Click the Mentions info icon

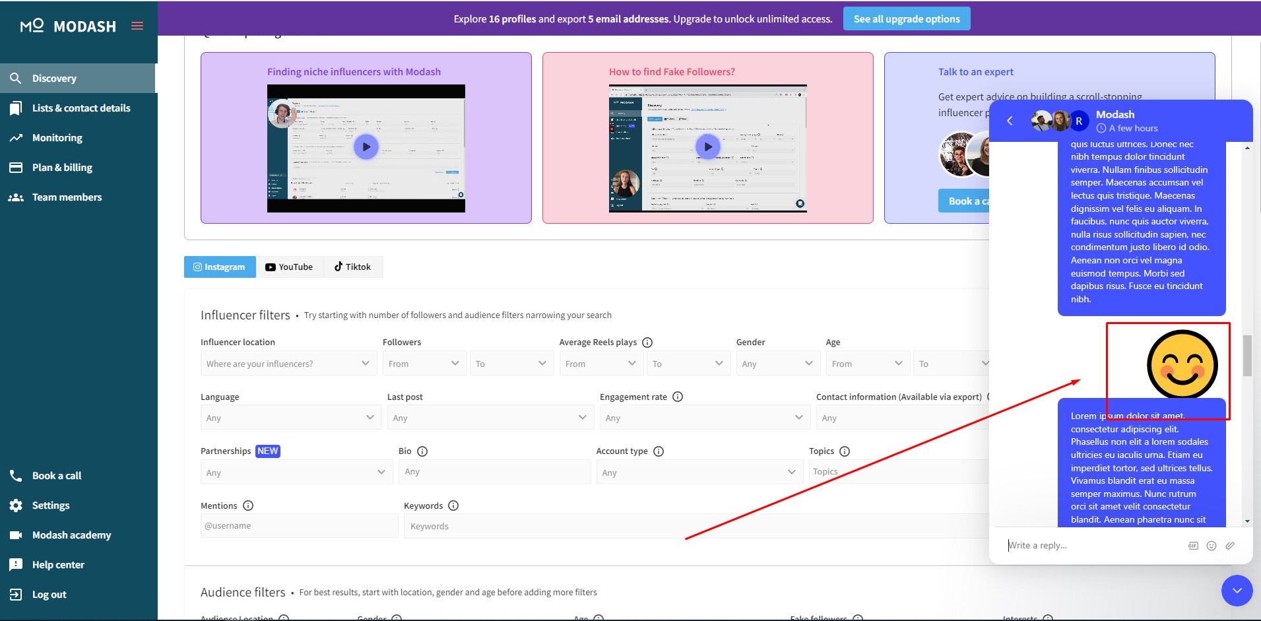point(248,506)
